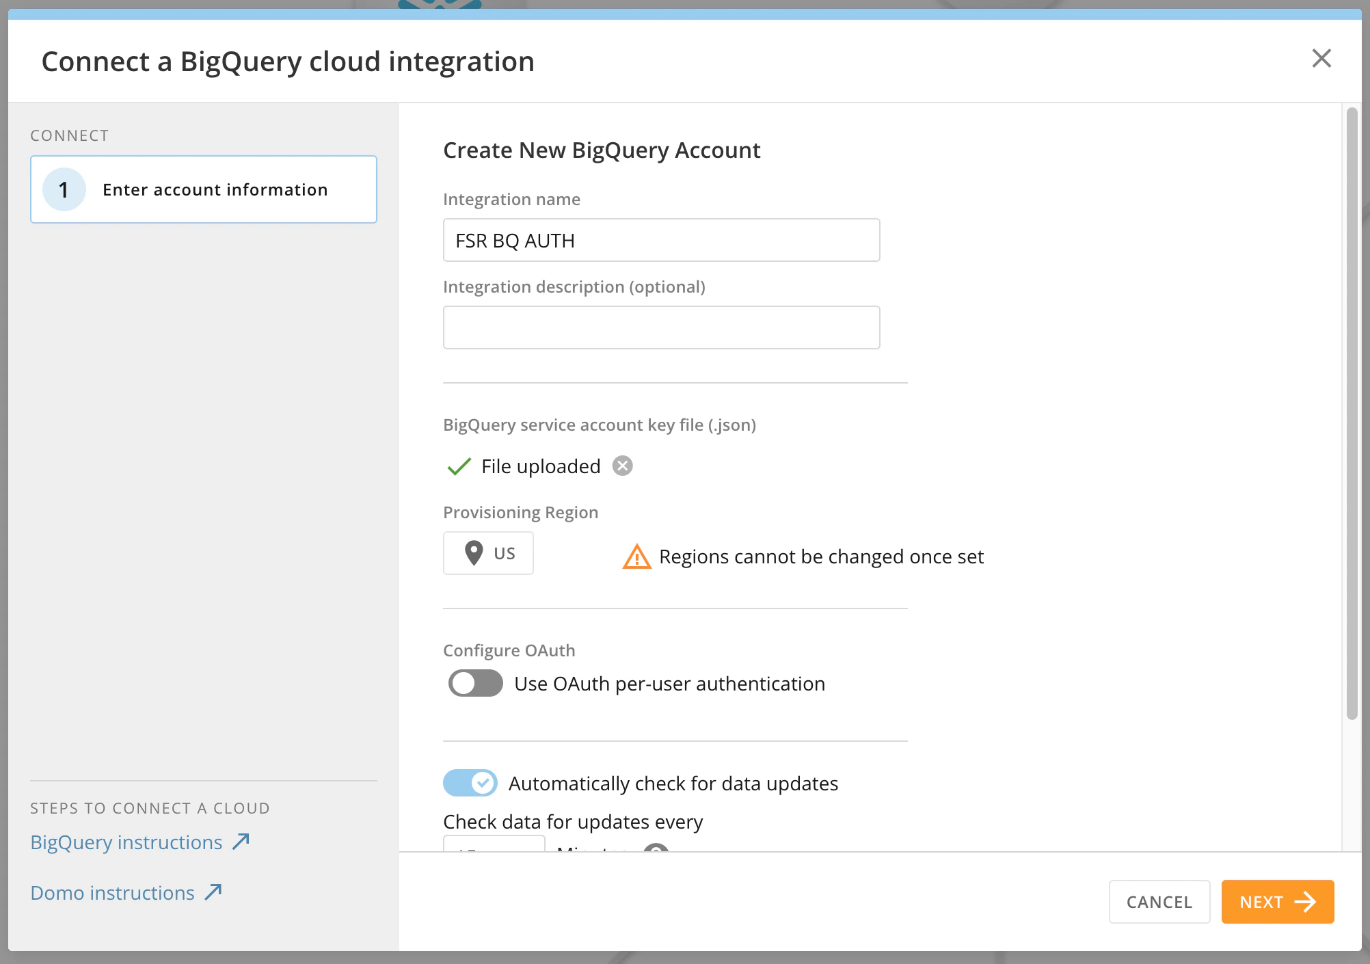The height and width of the screenshot is (964, 1370).
Task: Click the service account key file label
Action: [x=600, y=425]
